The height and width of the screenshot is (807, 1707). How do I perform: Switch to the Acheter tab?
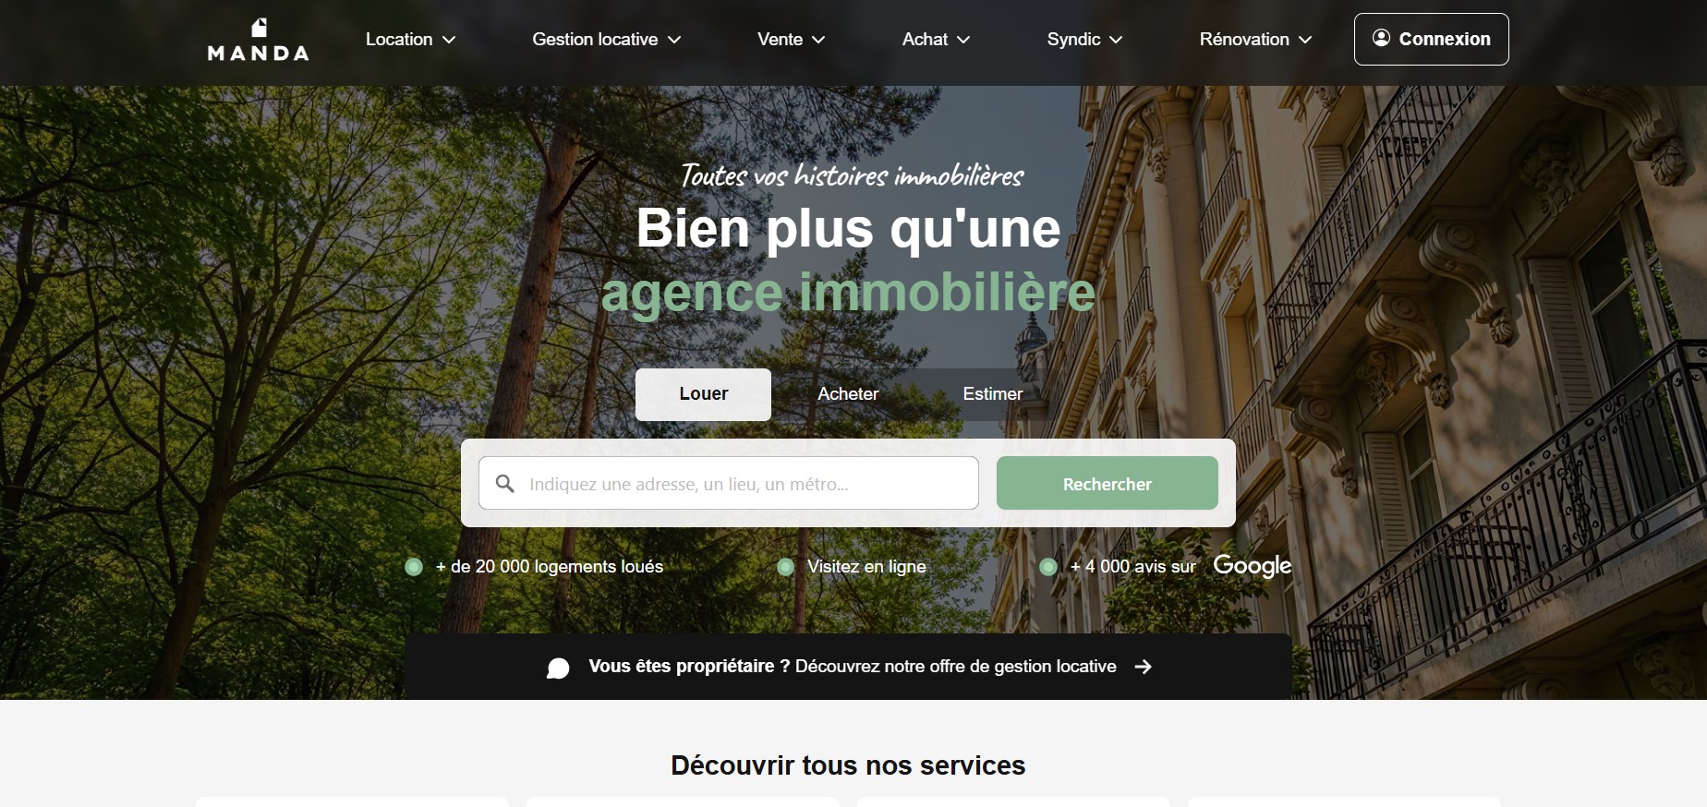pos(848,394)
